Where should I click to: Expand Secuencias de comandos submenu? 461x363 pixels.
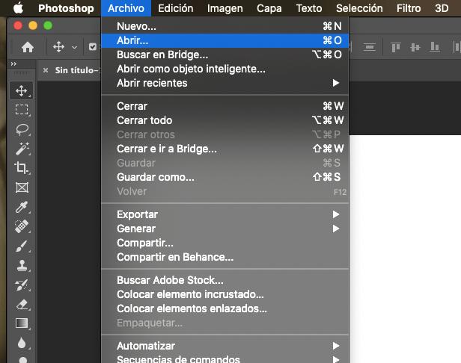click(x=225, y=359)
